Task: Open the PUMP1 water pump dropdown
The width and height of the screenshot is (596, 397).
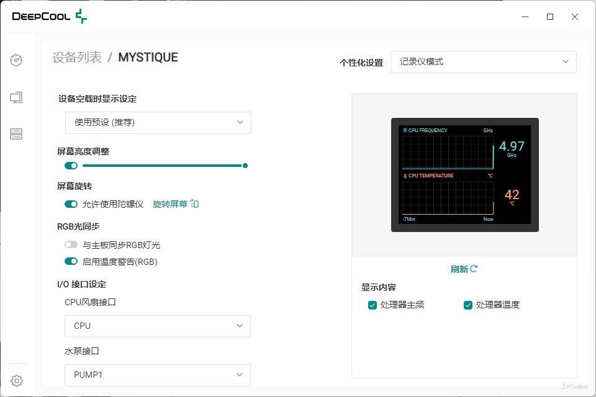Action: [x=158, y=375]
